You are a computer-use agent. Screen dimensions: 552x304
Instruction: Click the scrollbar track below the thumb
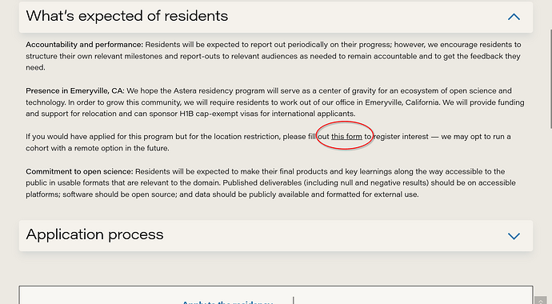coord(550,211)
